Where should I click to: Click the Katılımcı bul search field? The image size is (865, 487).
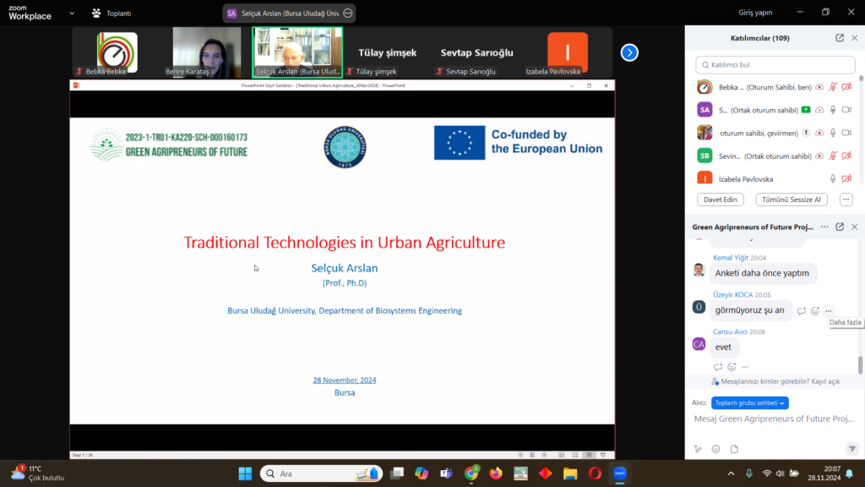tap(773, 64)
